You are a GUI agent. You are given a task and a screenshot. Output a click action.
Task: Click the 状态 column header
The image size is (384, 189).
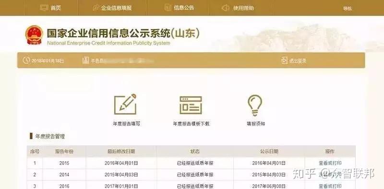[x=195, y=152]
